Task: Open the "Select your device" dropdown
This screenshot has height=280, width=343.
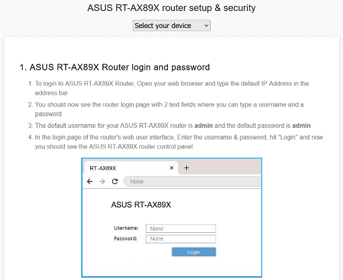Action: click(171, 26)
